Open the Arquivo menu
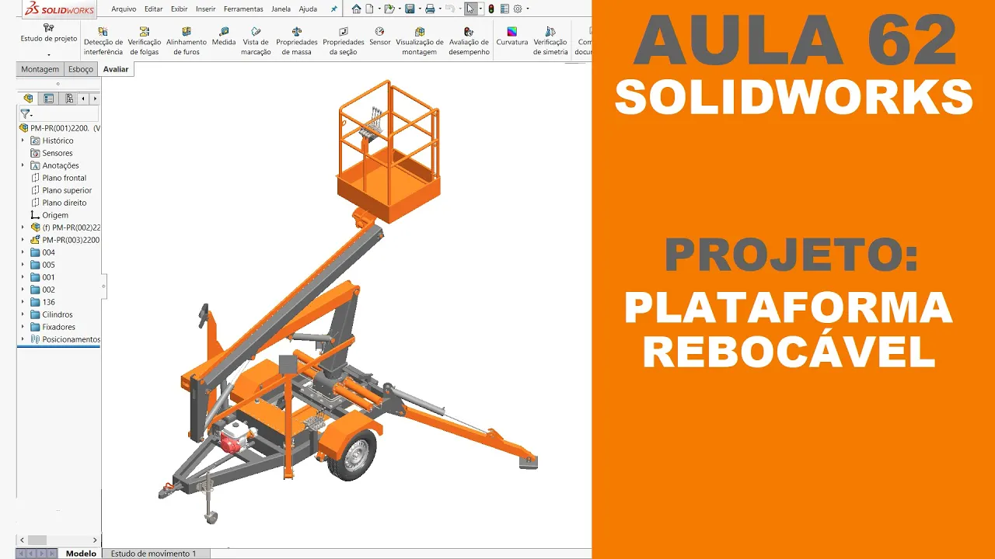This screenshot has width=995, height=559. (x=124, y=9)
